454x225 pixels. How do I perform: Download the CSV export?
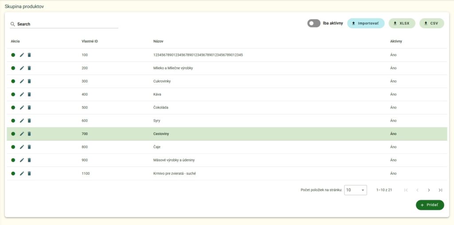coord(431,24)
